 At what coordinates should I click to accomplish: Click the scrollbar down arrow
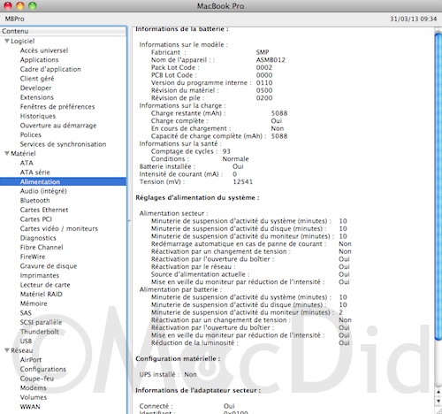438,402
